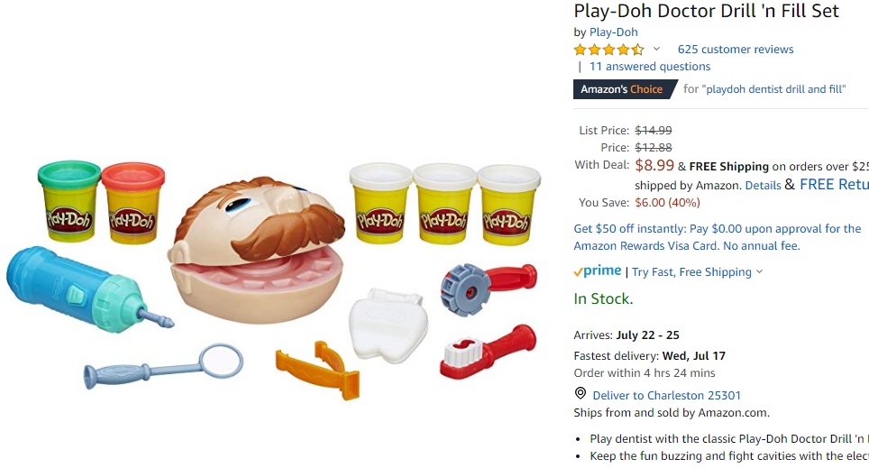Screen dimensions: 869x468
Task: Open the 11 answered questions link
Action: [650, 67]
